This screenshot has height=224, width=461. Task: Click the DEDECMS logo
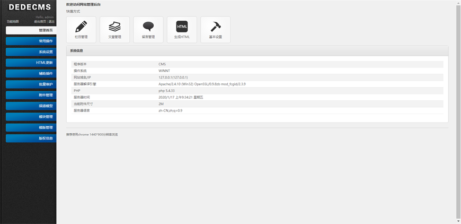point(30,7)
